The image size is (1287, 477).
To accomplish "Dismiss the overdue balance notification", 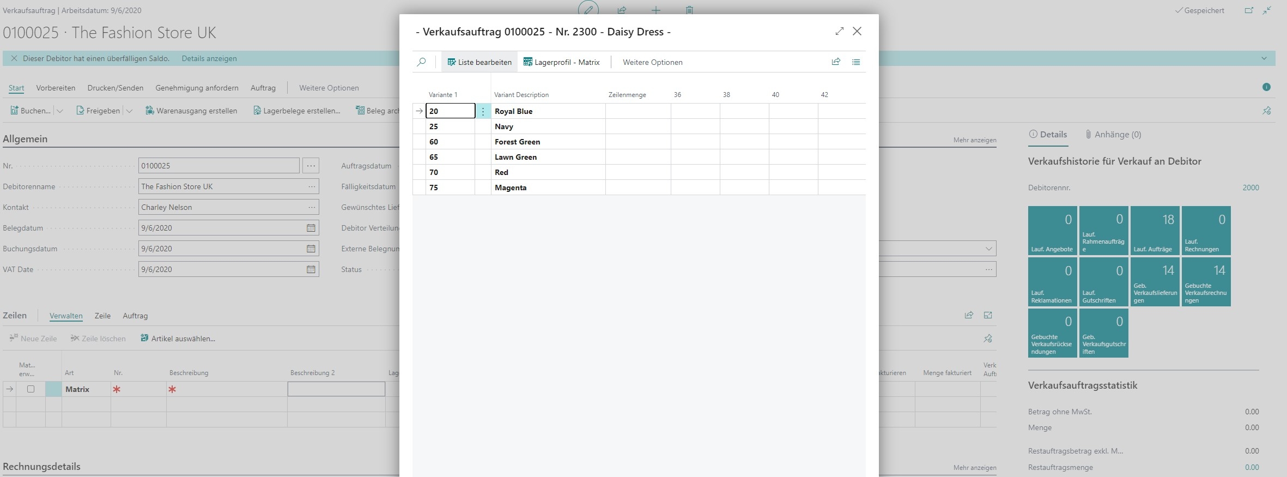I will (14, 58).
